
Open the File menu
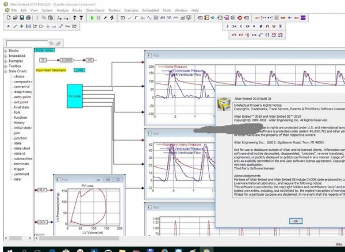14,10
